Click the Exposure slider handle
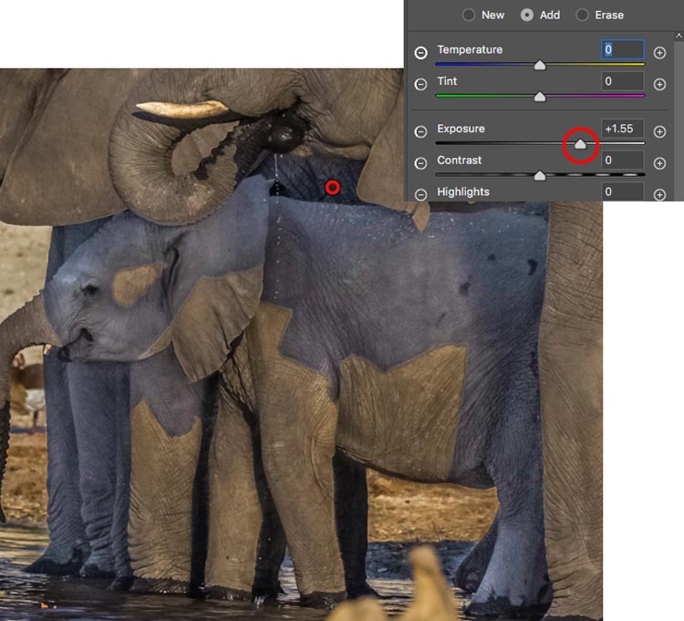684x621 pixels. pyautogui.click(x=580, y=144)
